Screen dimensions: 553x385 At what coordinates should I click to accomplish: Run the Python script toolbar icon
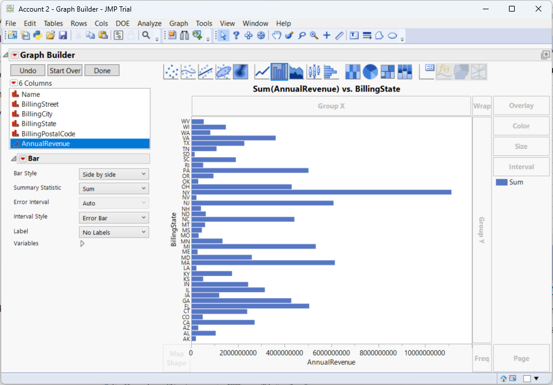coord(38,35)
